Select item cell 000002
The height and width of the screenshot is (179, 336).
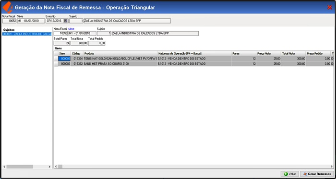click(64, 64)
